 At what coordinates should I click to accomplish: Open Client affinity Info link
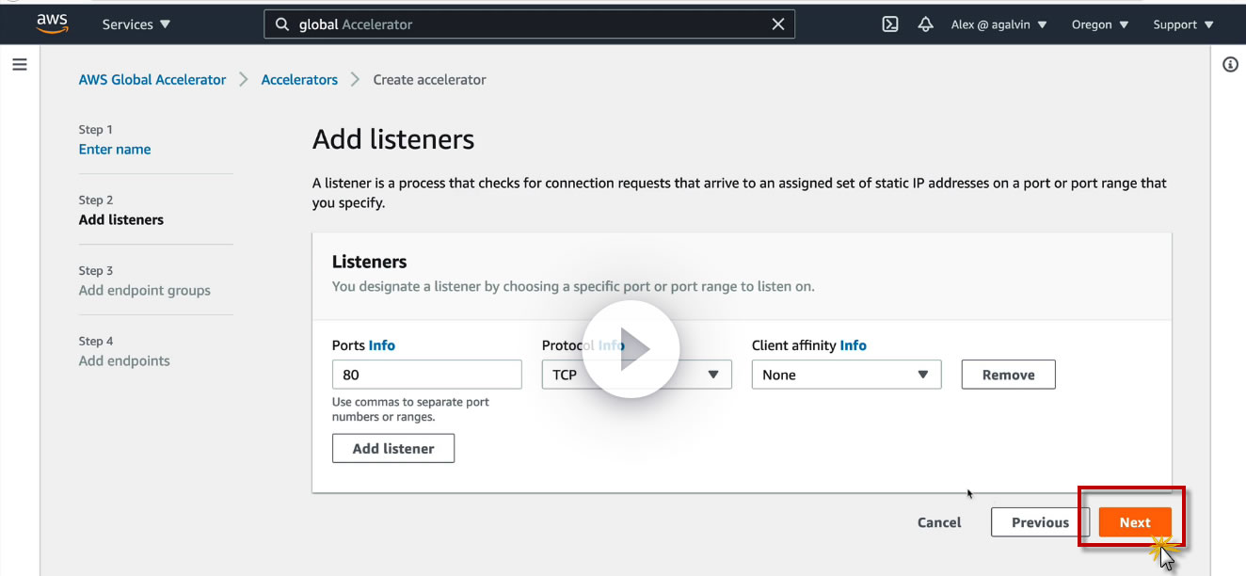point(854,345)
